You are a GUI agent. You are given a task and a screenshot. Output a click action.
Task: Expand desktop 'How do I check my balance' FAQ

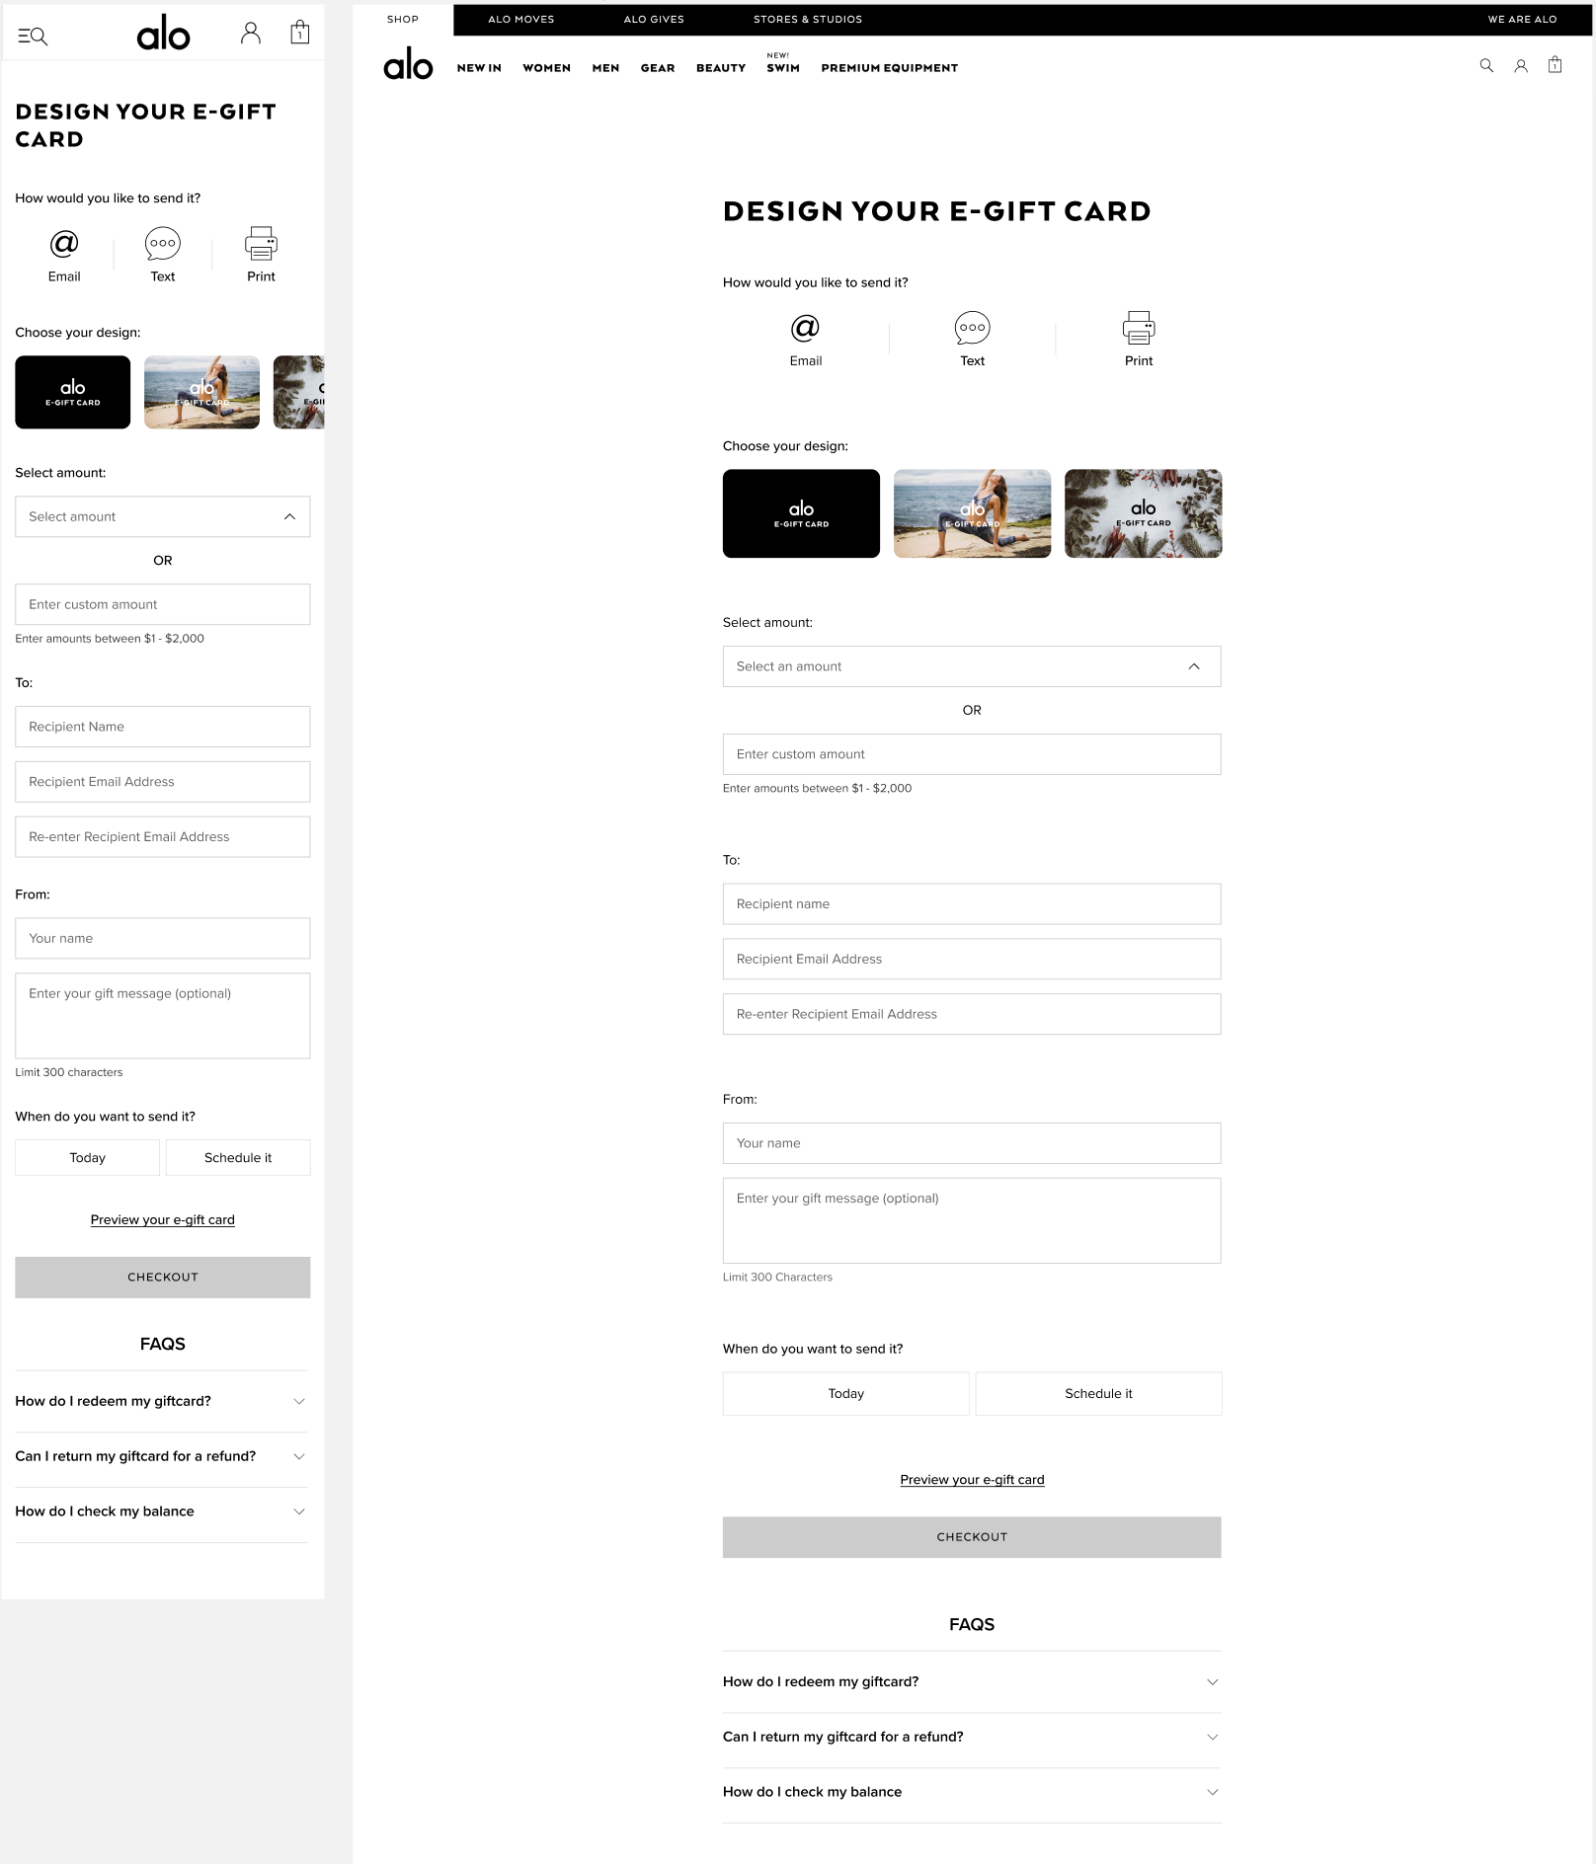[972, 1792]
